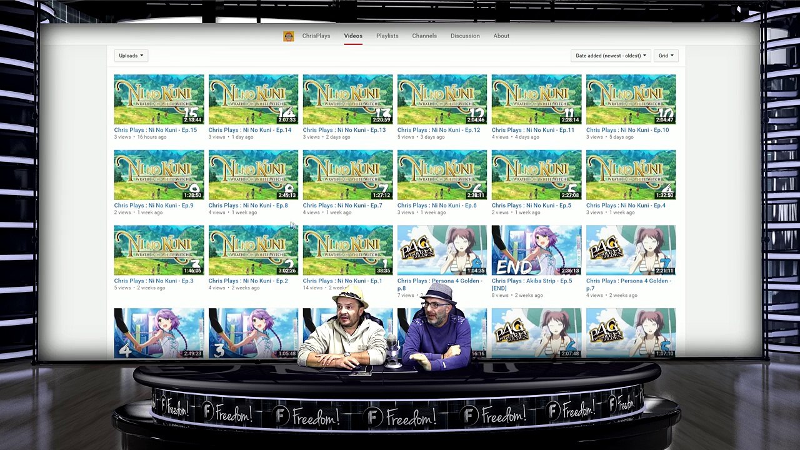Click the Ni No Kuni Ep.6 thumbnail

(442, 175)
